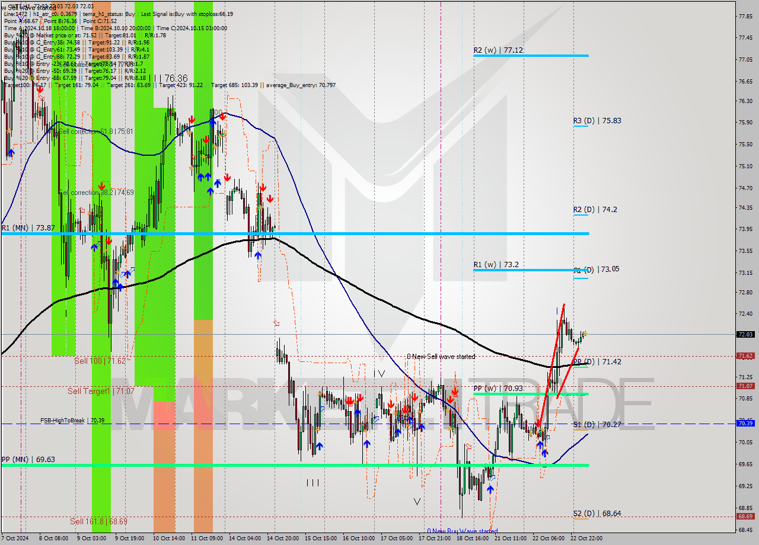
Task: Click the Sell 100 | 71.62 label
Action: click(100, 360)
